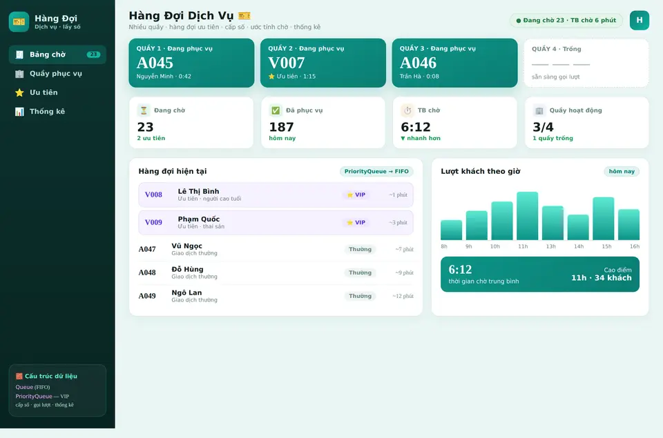Click the 3/4 active counters value
663x438 pixels.
click(543, 127)
